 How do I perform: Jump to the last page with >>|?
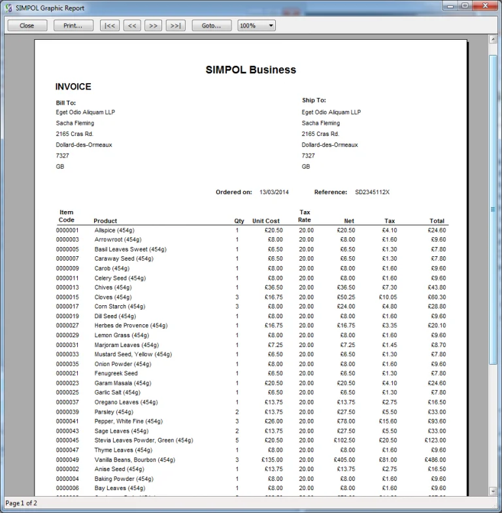[x=175, y=25]
